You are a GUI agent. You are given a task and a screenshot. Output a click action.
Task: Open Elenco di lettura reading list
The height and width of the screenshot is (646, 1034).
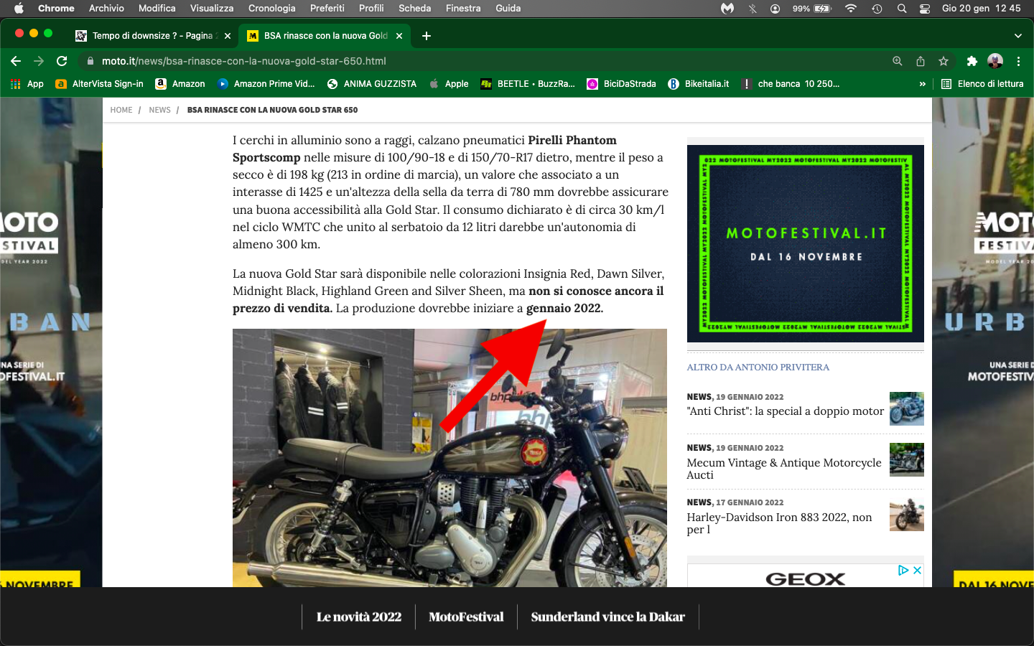click(982, 84)
